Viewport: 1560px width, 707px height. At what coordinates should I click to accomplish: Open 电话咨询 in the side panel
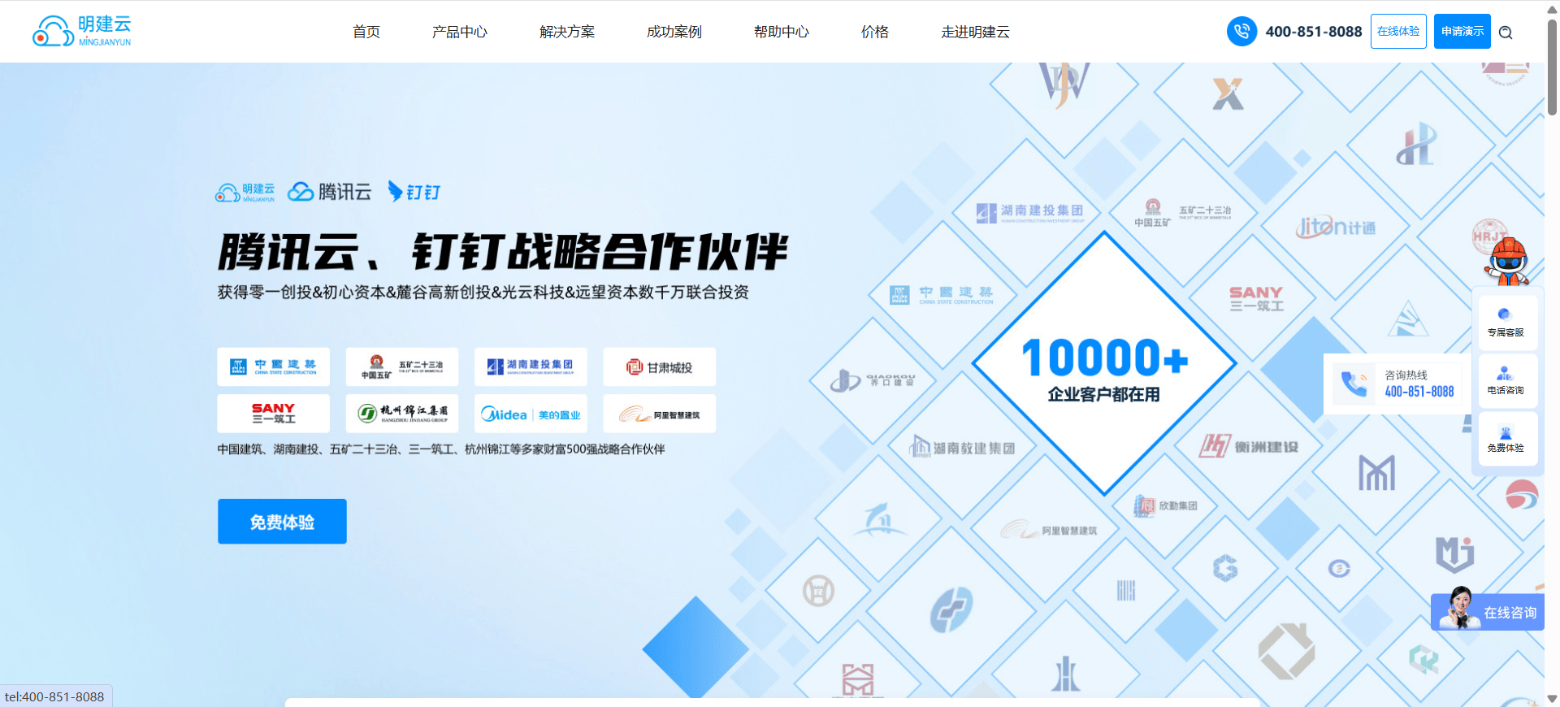click(1506, 380)
